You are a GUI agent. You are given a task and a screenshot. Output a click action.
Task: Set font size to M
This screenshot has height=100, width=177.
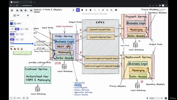coord(17,29)
